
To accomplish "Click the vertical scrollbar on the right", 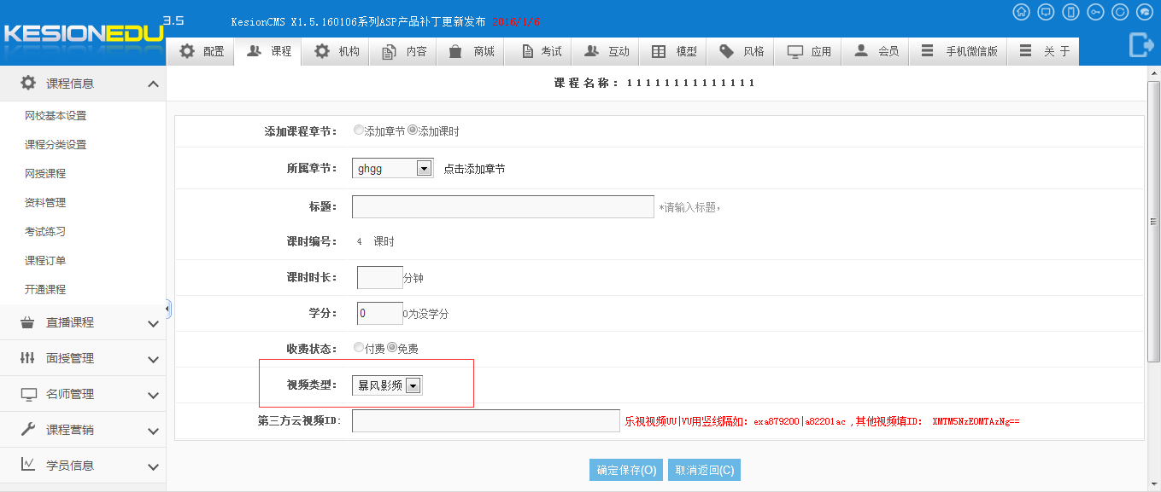I will click(x=1153, y=222).
